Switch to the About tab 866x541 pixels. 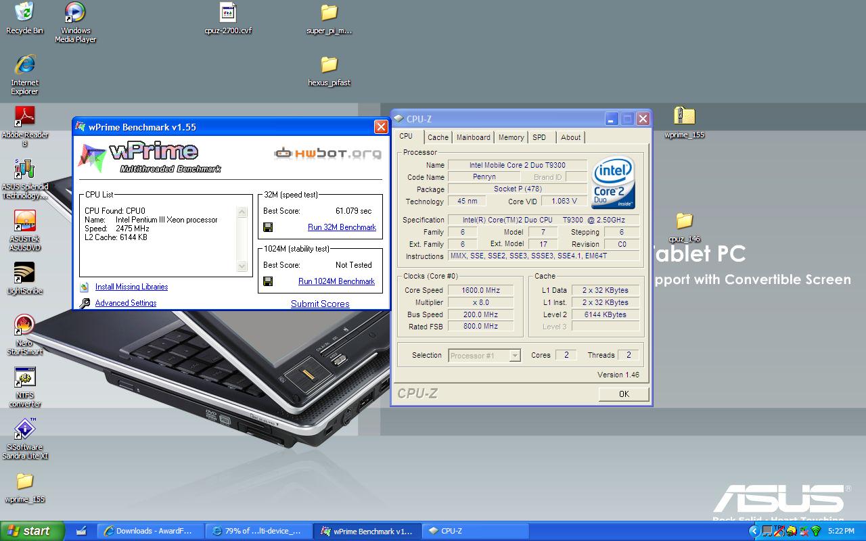pyautogui.click(x=570, y=137)
